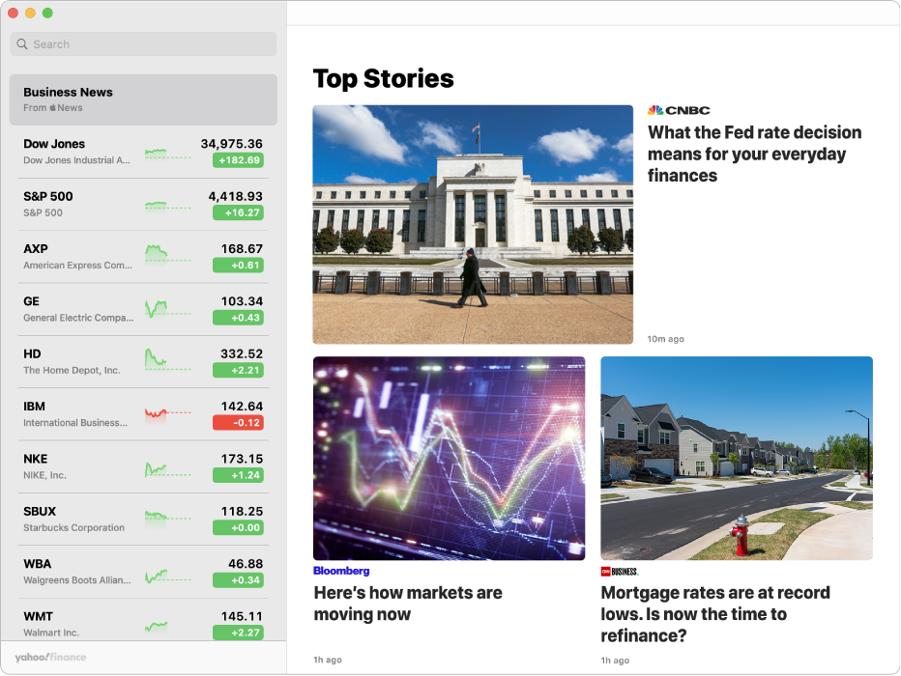The width and height of the screenshot is (901, 676).
Task: Toggle the Dow Jones +182.69 change badge
Action: [x=238, y=160]
